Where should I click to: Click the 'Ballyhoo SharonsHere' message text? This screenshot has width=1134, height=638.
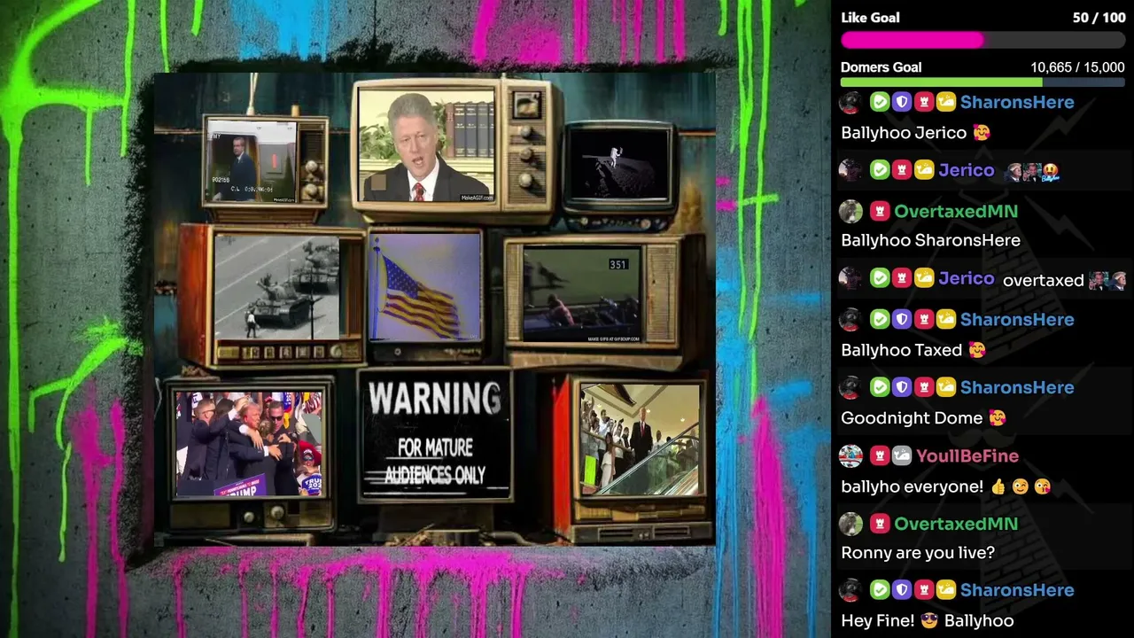[930, 240]
